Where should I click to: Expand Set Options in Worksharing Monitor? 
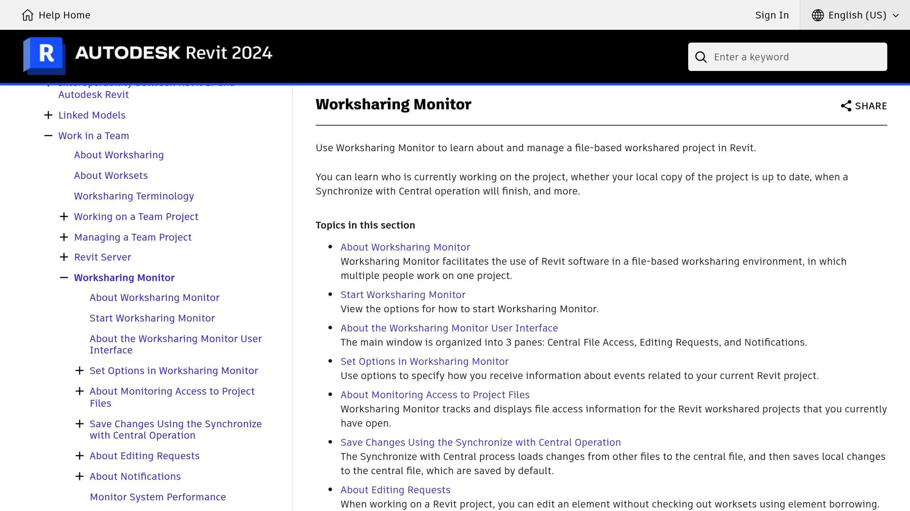click(80, 370)
